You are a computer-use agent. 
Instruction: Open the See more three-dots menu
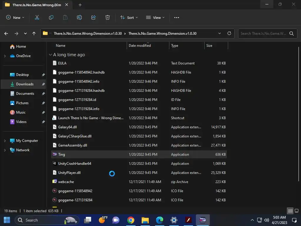(x=177, y=17)
